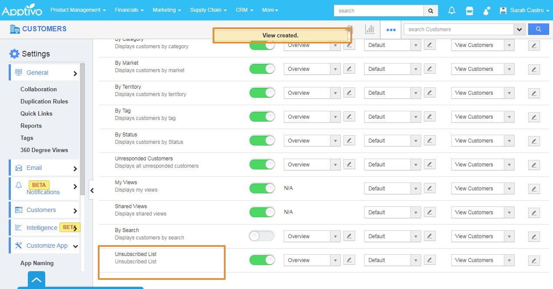Enable the By Search toggle

click(x=262, y=236)
